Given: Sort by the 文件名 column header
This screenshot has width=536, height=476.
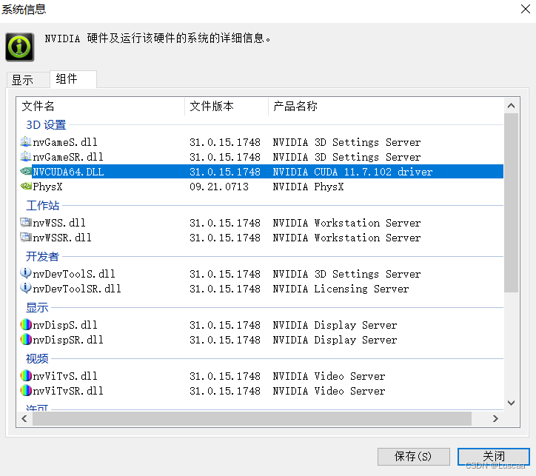Looking at the screenshot, I should click(100, 107).
